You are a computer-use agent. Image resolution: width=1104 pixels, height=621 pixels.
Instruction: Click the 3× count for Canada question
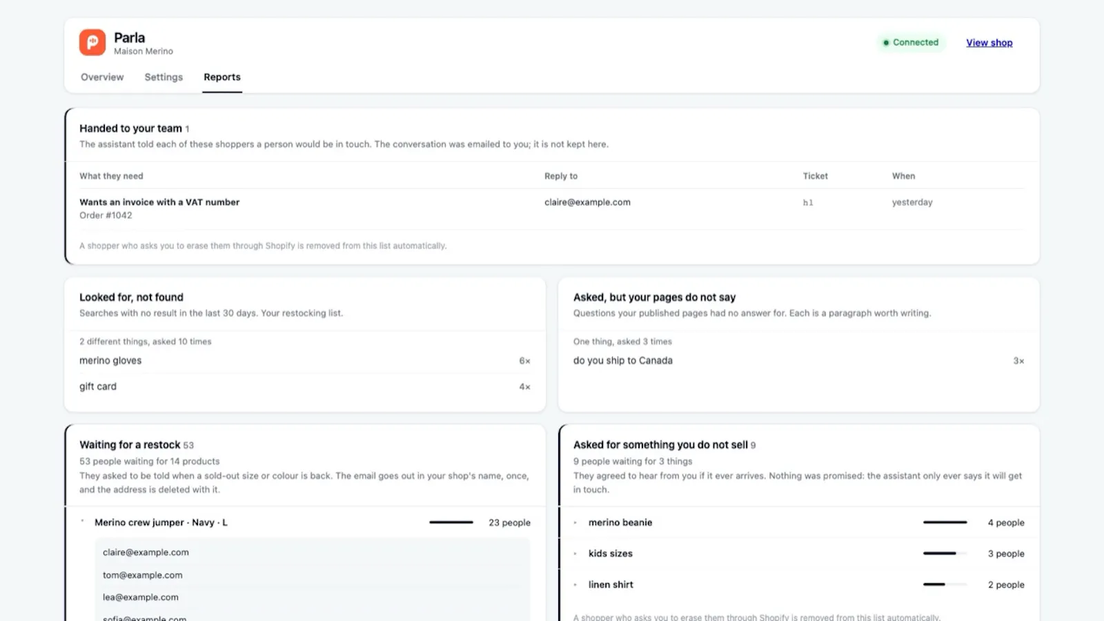tap(1018, 361)
